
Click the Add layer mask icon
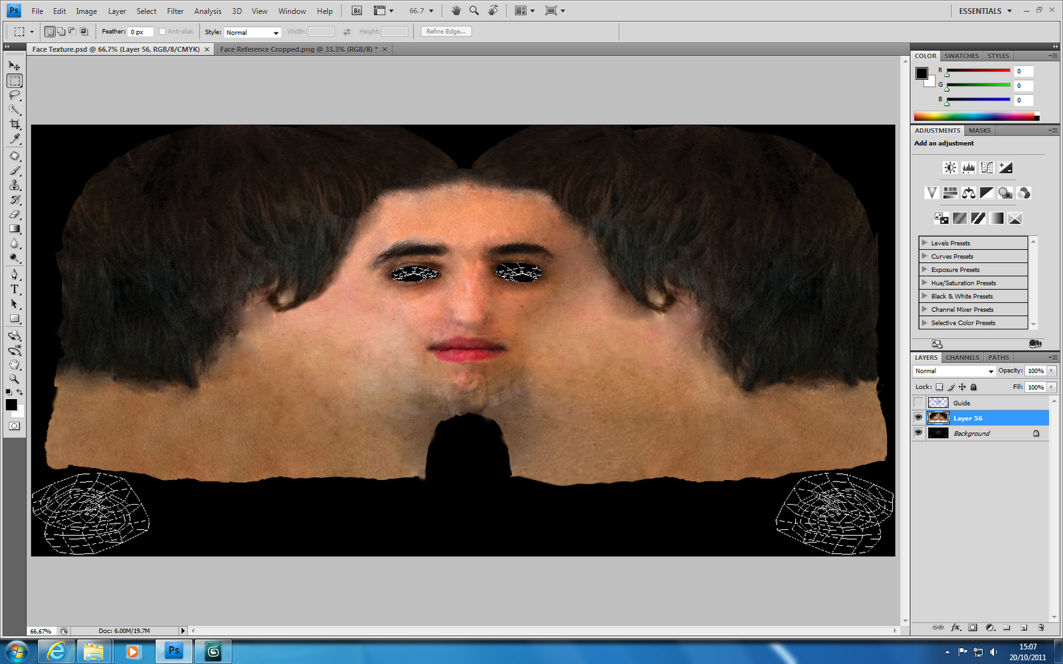point(972,627)
